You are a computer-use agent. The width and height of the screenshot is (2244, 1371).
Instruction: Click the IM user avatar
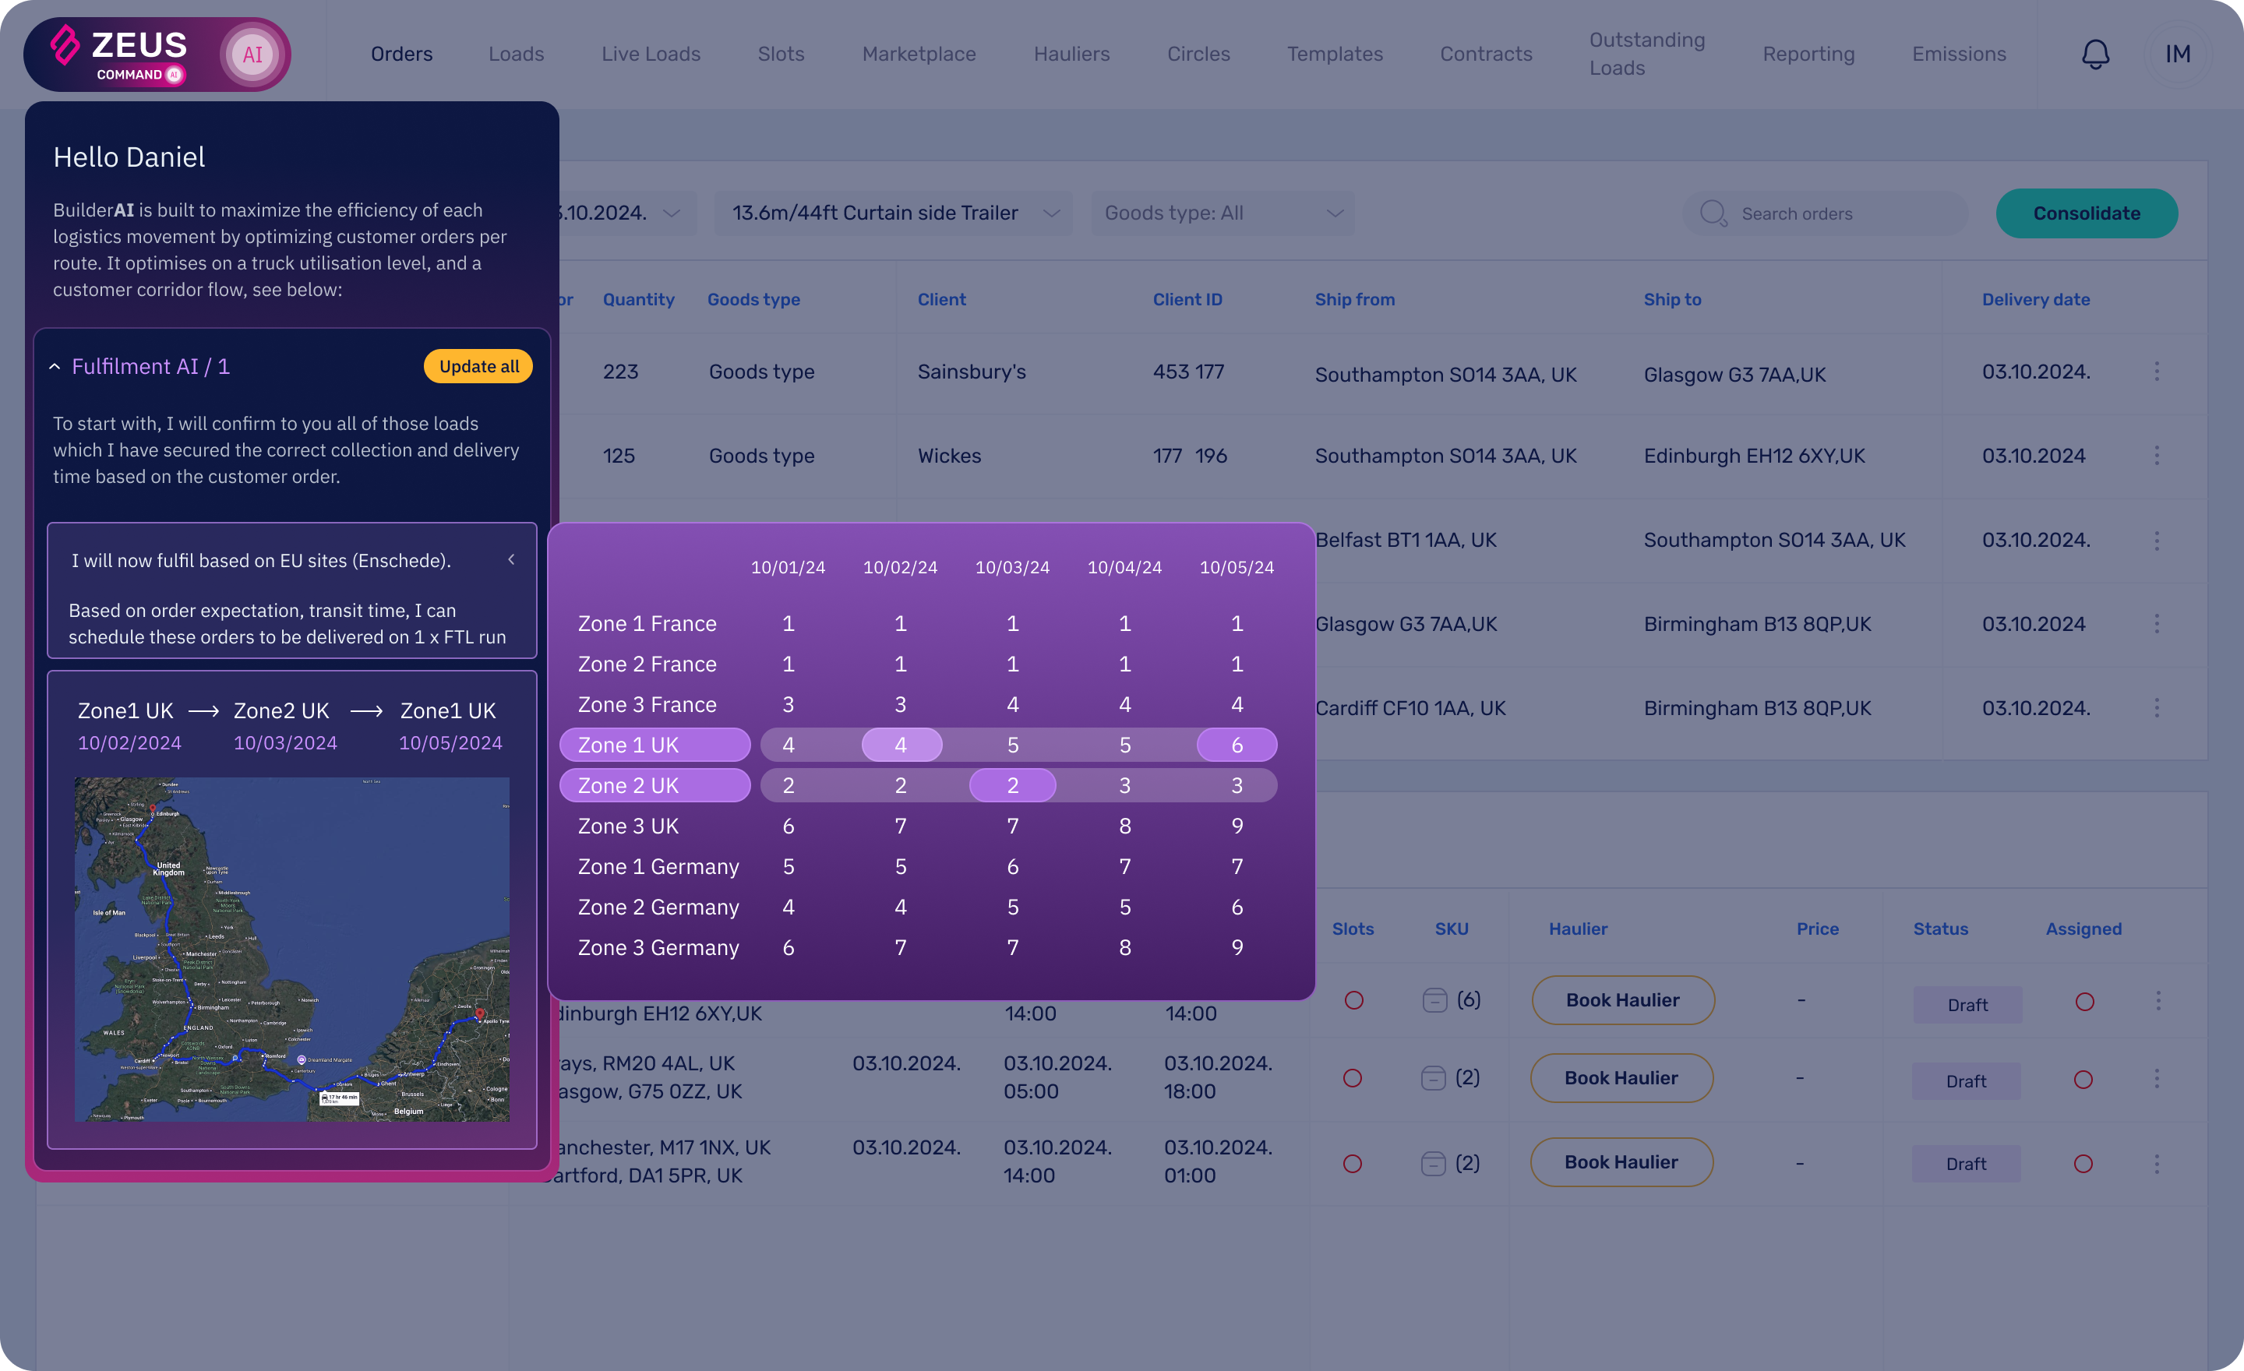click(2178, 54)
